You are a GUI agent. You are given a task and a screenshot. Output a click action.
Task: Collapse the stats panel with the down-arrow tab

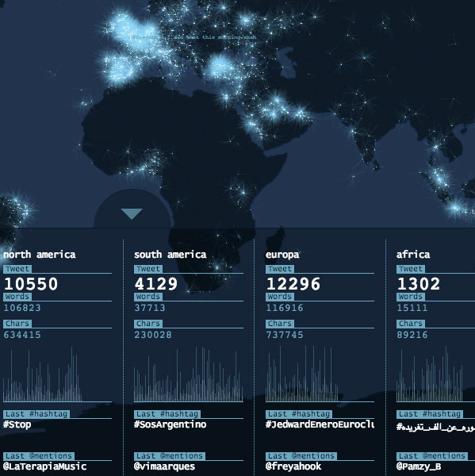(x=132, y=213)
